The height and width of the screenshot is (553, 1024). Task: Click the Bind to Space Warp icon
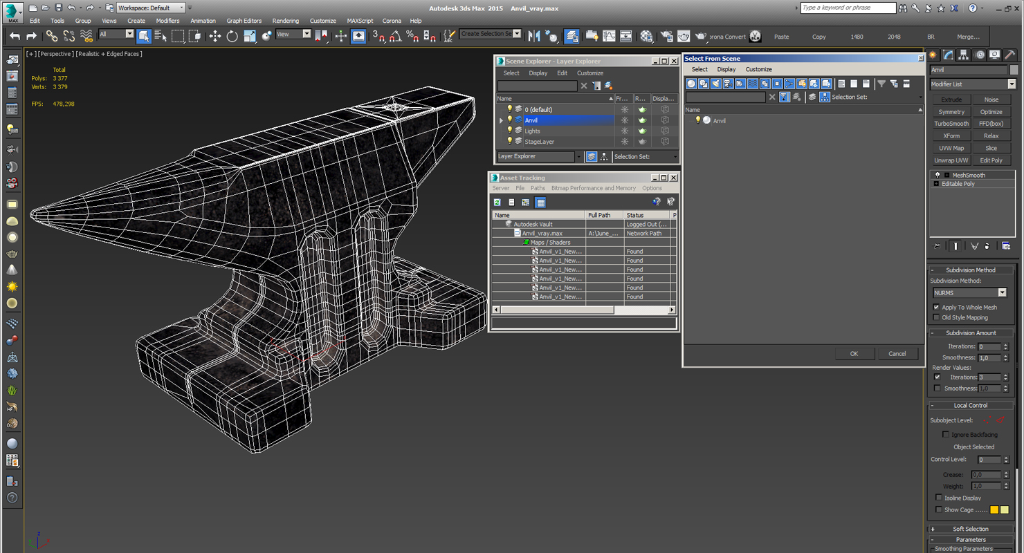pos(86,36)
